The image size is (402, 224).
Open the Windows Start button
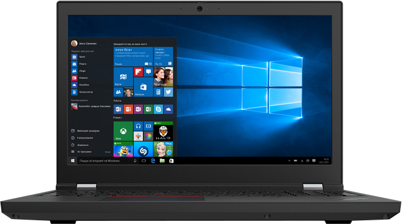(72, 161)
